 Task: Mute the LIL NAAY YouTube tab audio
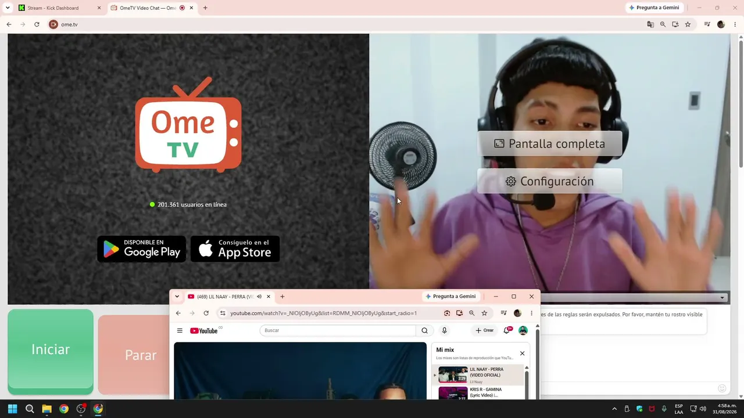tap(259, 297)
